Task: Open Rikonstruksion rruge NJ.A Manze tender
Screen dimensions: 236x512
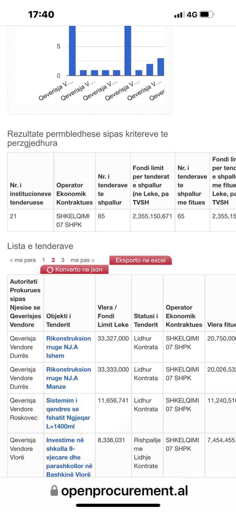Action: [x=68, y=378]
